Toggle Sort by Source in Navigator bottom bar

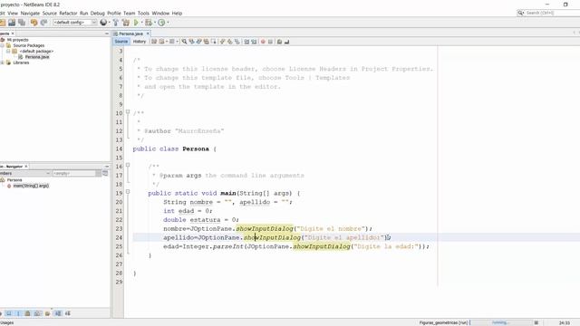[68, 313]
